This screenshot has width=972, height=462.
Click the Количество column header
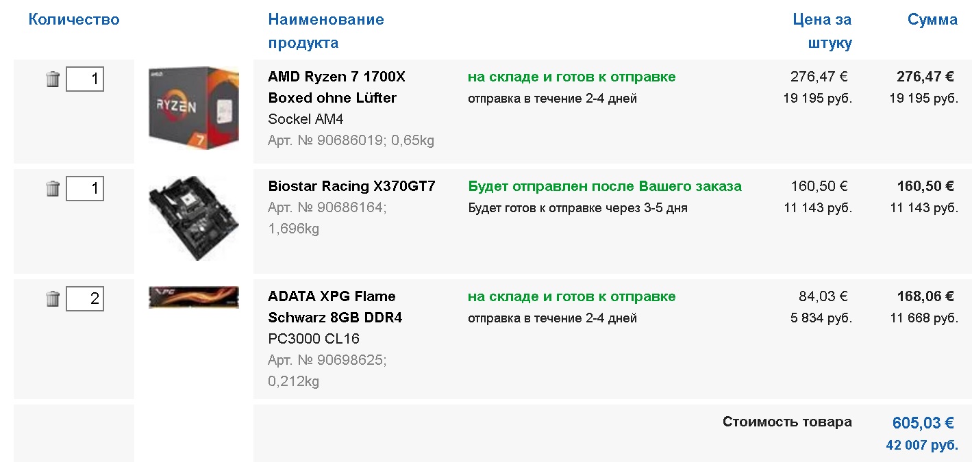(x=74, y=19)
